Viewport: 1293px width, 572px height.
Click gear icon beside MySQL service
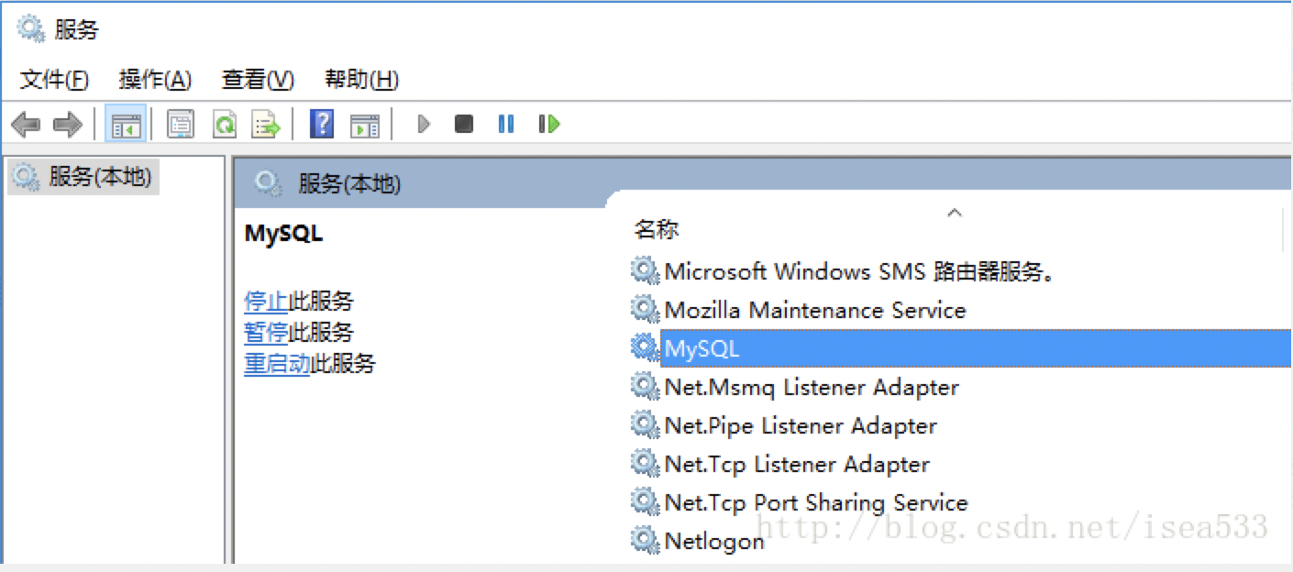click(x=646, y=347)
